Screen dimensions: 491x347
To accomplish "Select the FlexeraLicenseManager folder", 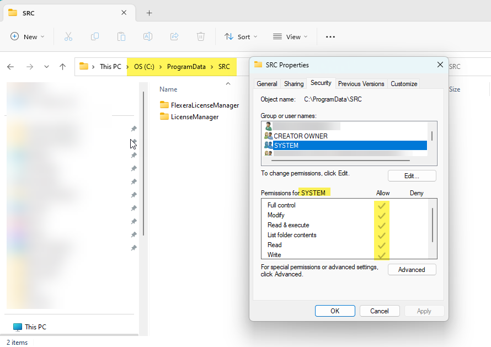I will [x=199, y=105].
